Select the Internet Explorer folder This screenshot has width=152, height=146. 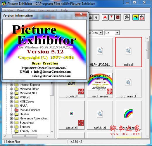coord(30,85)
